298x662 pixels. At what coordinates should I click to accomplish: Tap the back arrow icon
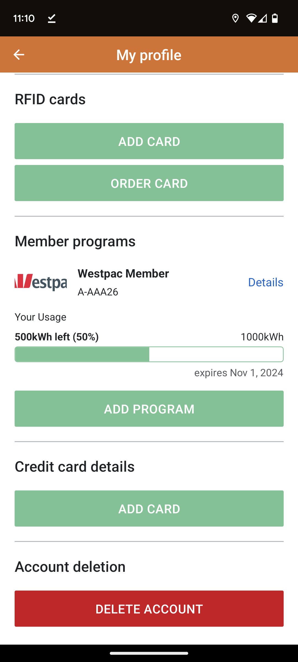coord(19,55)
